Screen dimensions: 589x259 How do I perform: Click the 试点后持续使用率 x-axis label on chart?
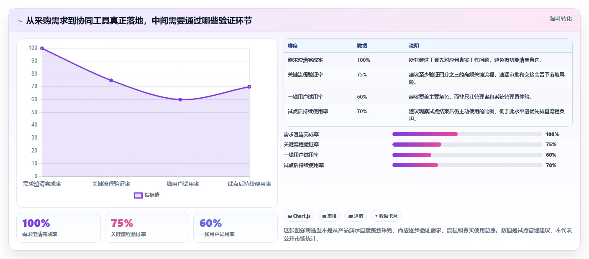tap(249, 184)
